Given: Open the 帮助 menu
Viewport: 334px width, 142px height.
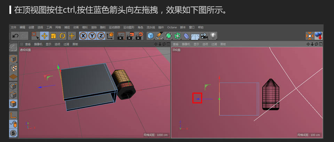Looking at the screenshot, I should tap(201, 27).
